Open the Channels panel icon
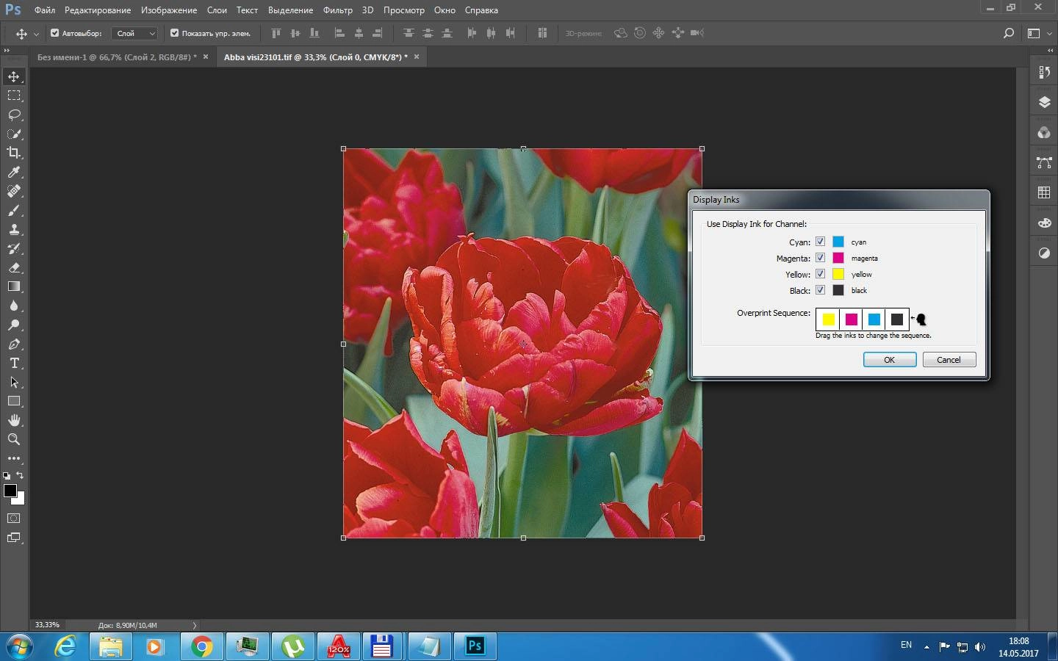 (x=1044, y=132)
